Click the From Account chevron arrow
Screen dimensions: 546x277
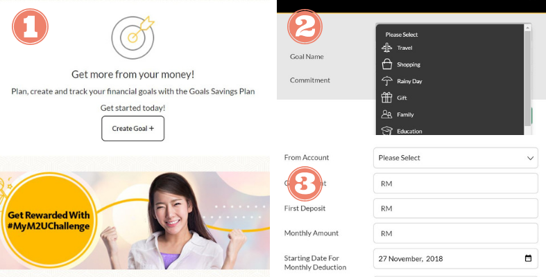click(x=530, y=158)
